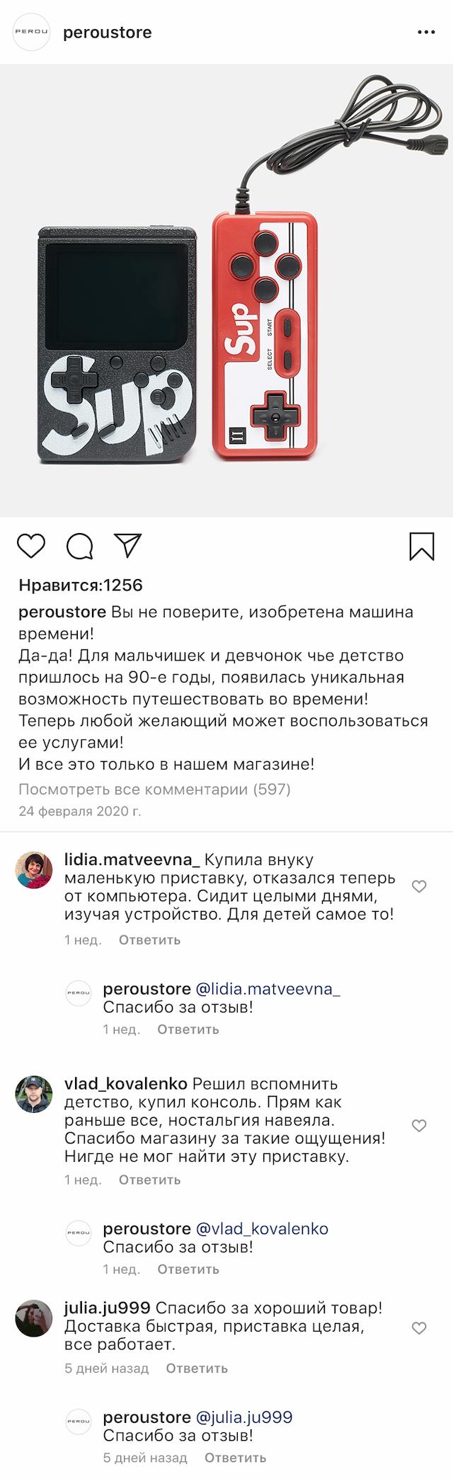The image size is (453, 1481).
Task: Open lidia.matveevna_'s profile avatar
Action: click(34, 869)
